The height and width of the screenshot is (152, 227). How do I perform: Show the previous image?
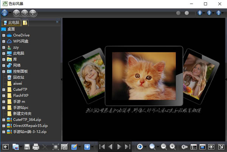click(110, 147)
